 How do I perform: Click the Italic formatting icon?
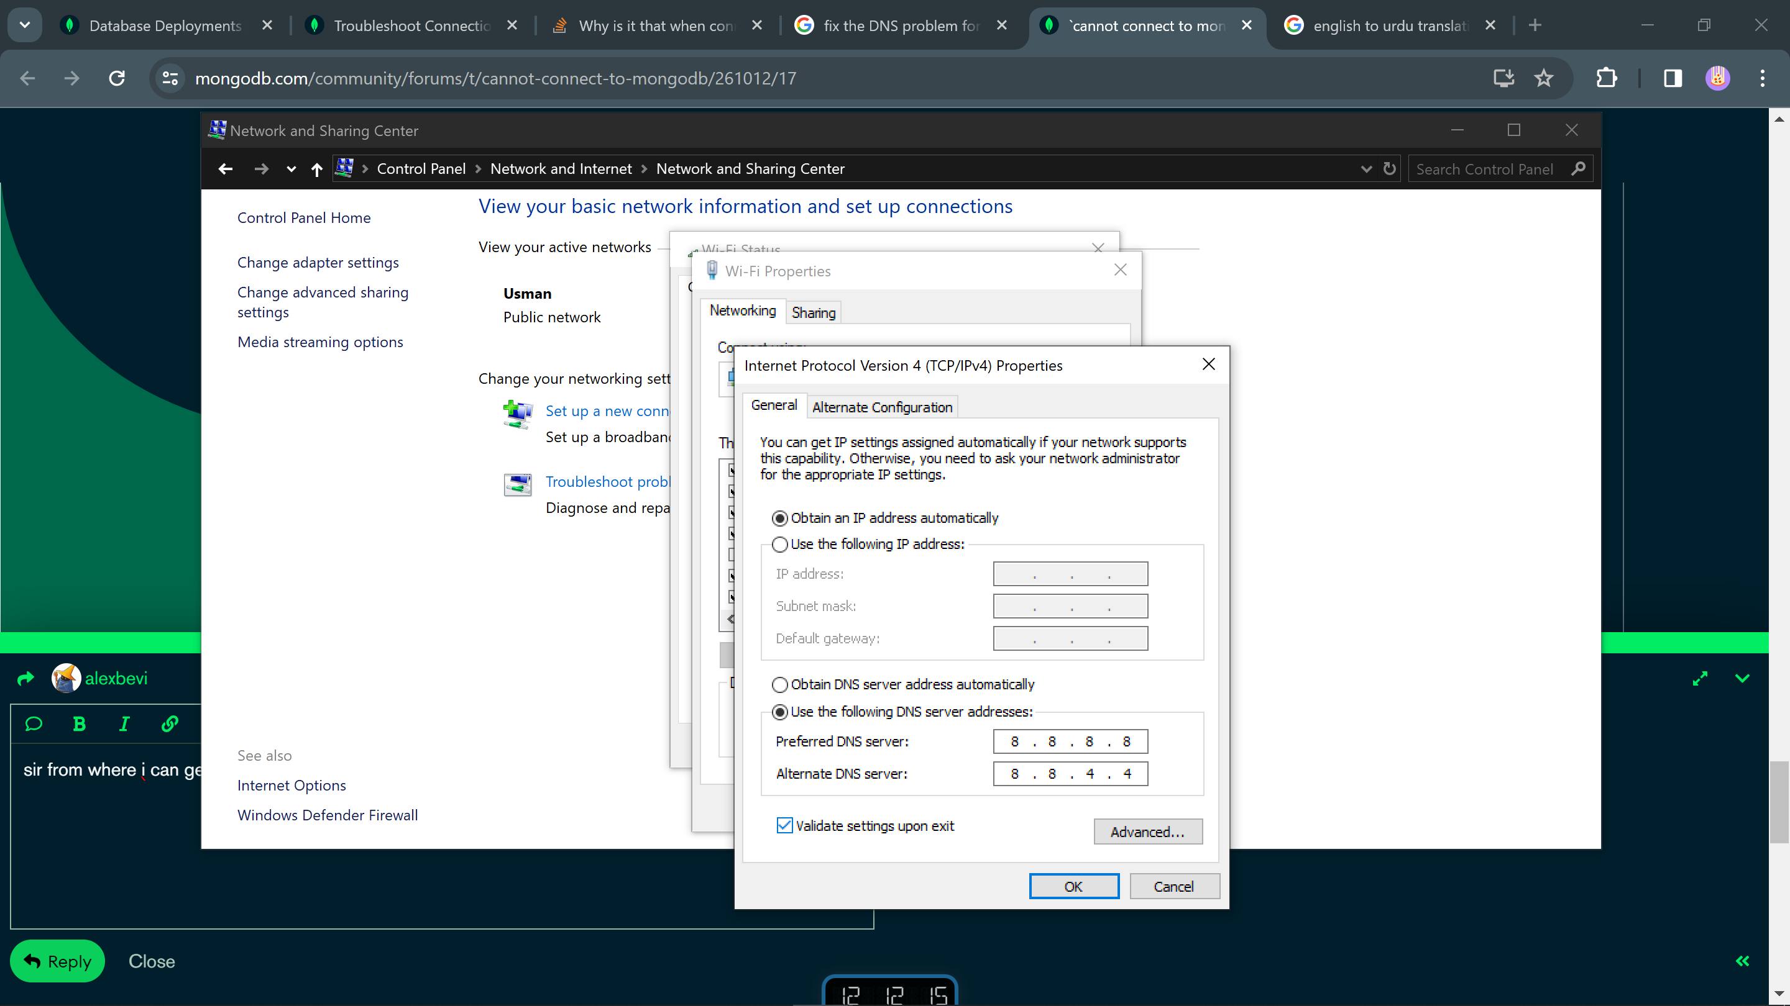point(124,724)
